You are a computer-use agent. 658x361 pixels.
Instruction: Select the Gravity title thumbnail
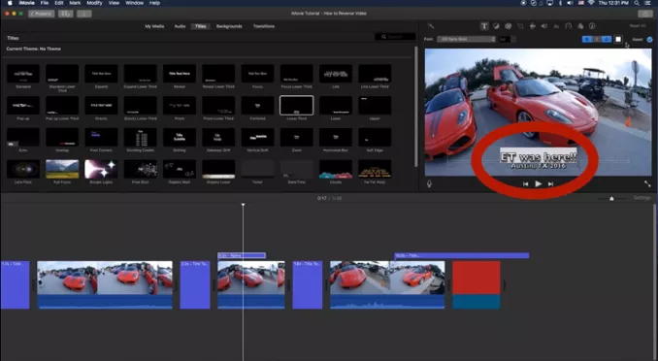click(x=101, y=106)
